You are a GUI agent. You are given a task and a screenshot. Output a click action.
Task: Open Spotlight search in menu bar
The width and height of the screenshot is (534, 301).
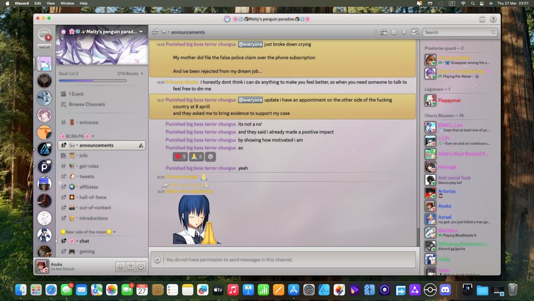tap(473, 3)
